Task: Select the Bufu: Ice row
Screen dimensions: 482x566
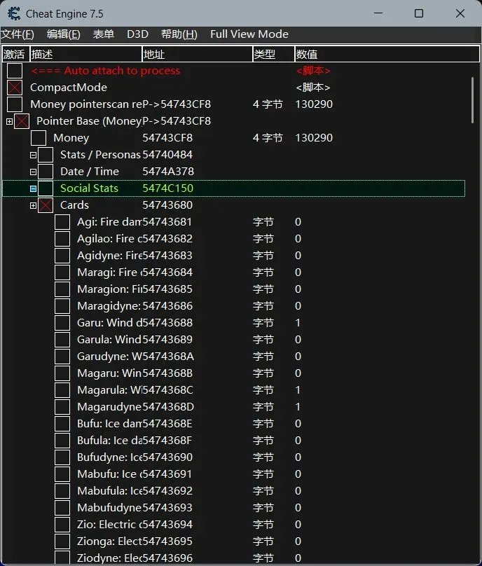Action: click(x=233, y=423)
